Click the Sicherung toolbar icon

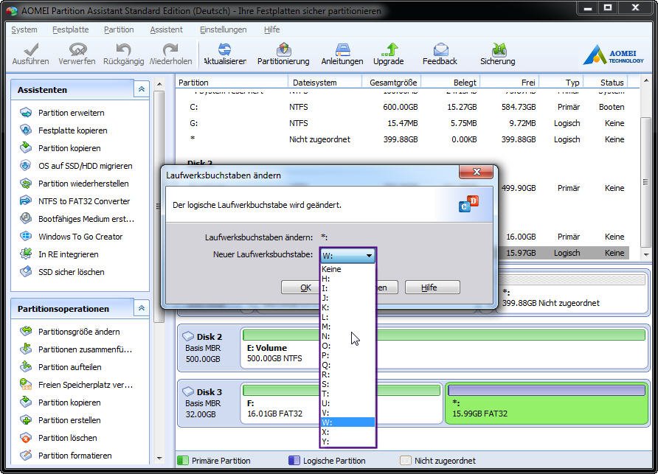(x=499, y=49)
